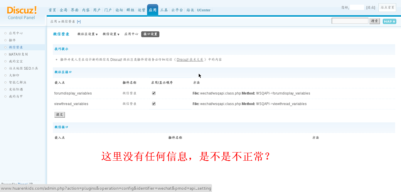This screenshot has height=192, width=401.
Task: Open 我的马甲 in the sidebar
Action: point(16,97)
